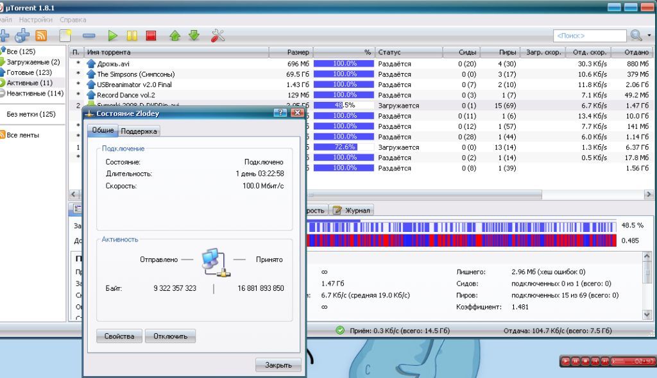Click the Add torrent from URL icon
Image resolution: width=657 pixels, height=378 pixels.
[22, 36]
